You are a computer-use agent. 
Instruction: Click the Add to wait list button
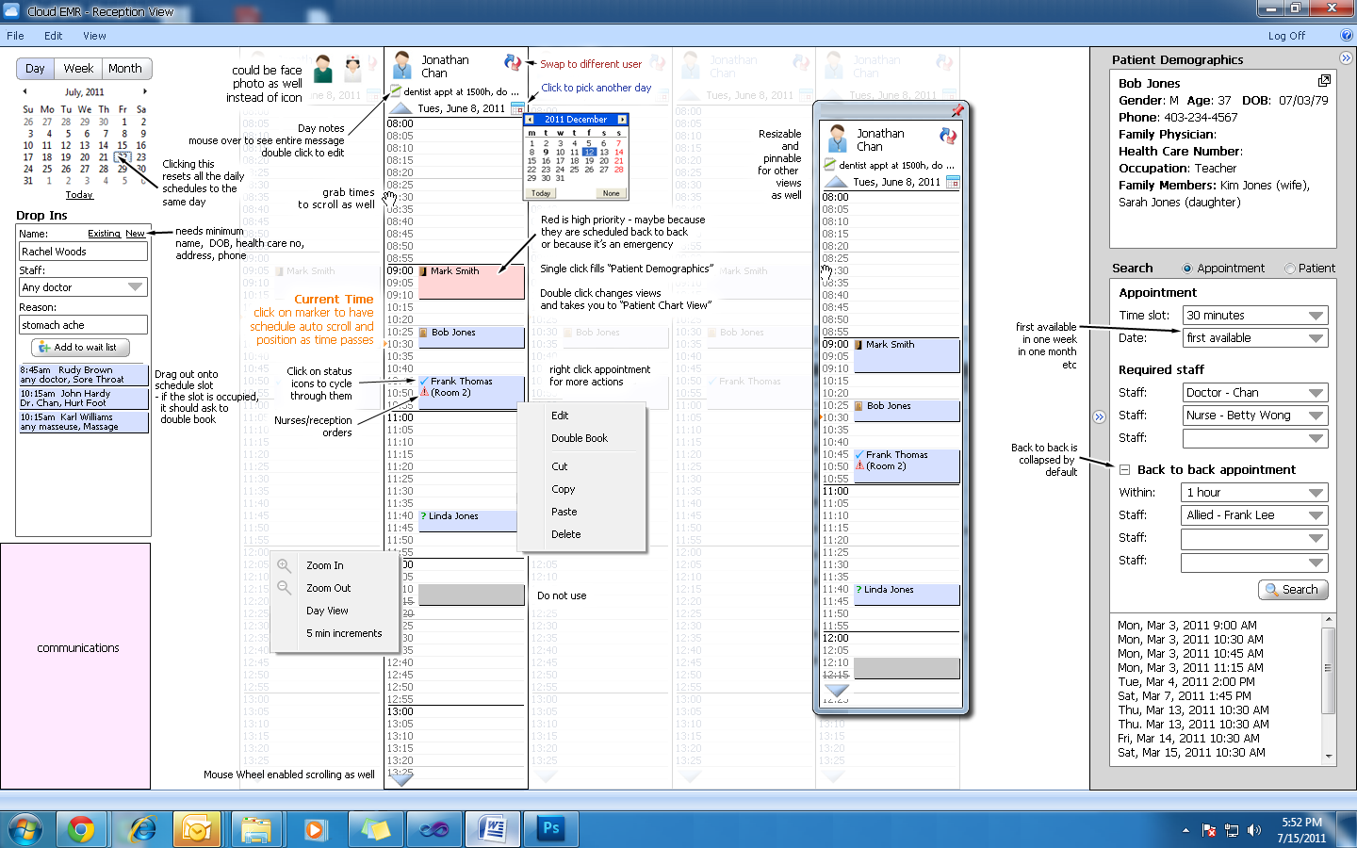coord(80,347)
